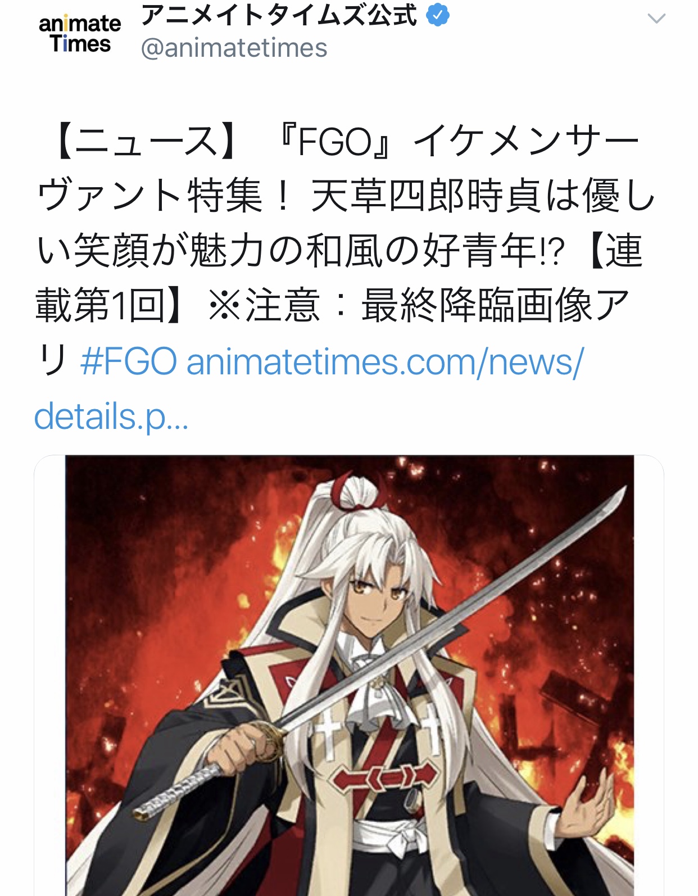Open the #FGO hashtag
Image resolution: width=698 pixels, height=896 pixels.
point(129,361)
